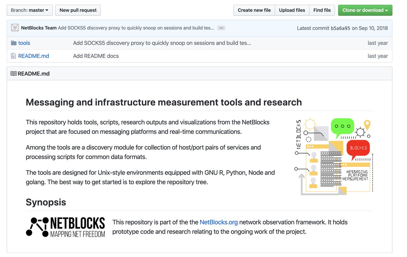Click the green chat bubble illustration
This screenshot has width=407, height=257.
tap(342, 128)
